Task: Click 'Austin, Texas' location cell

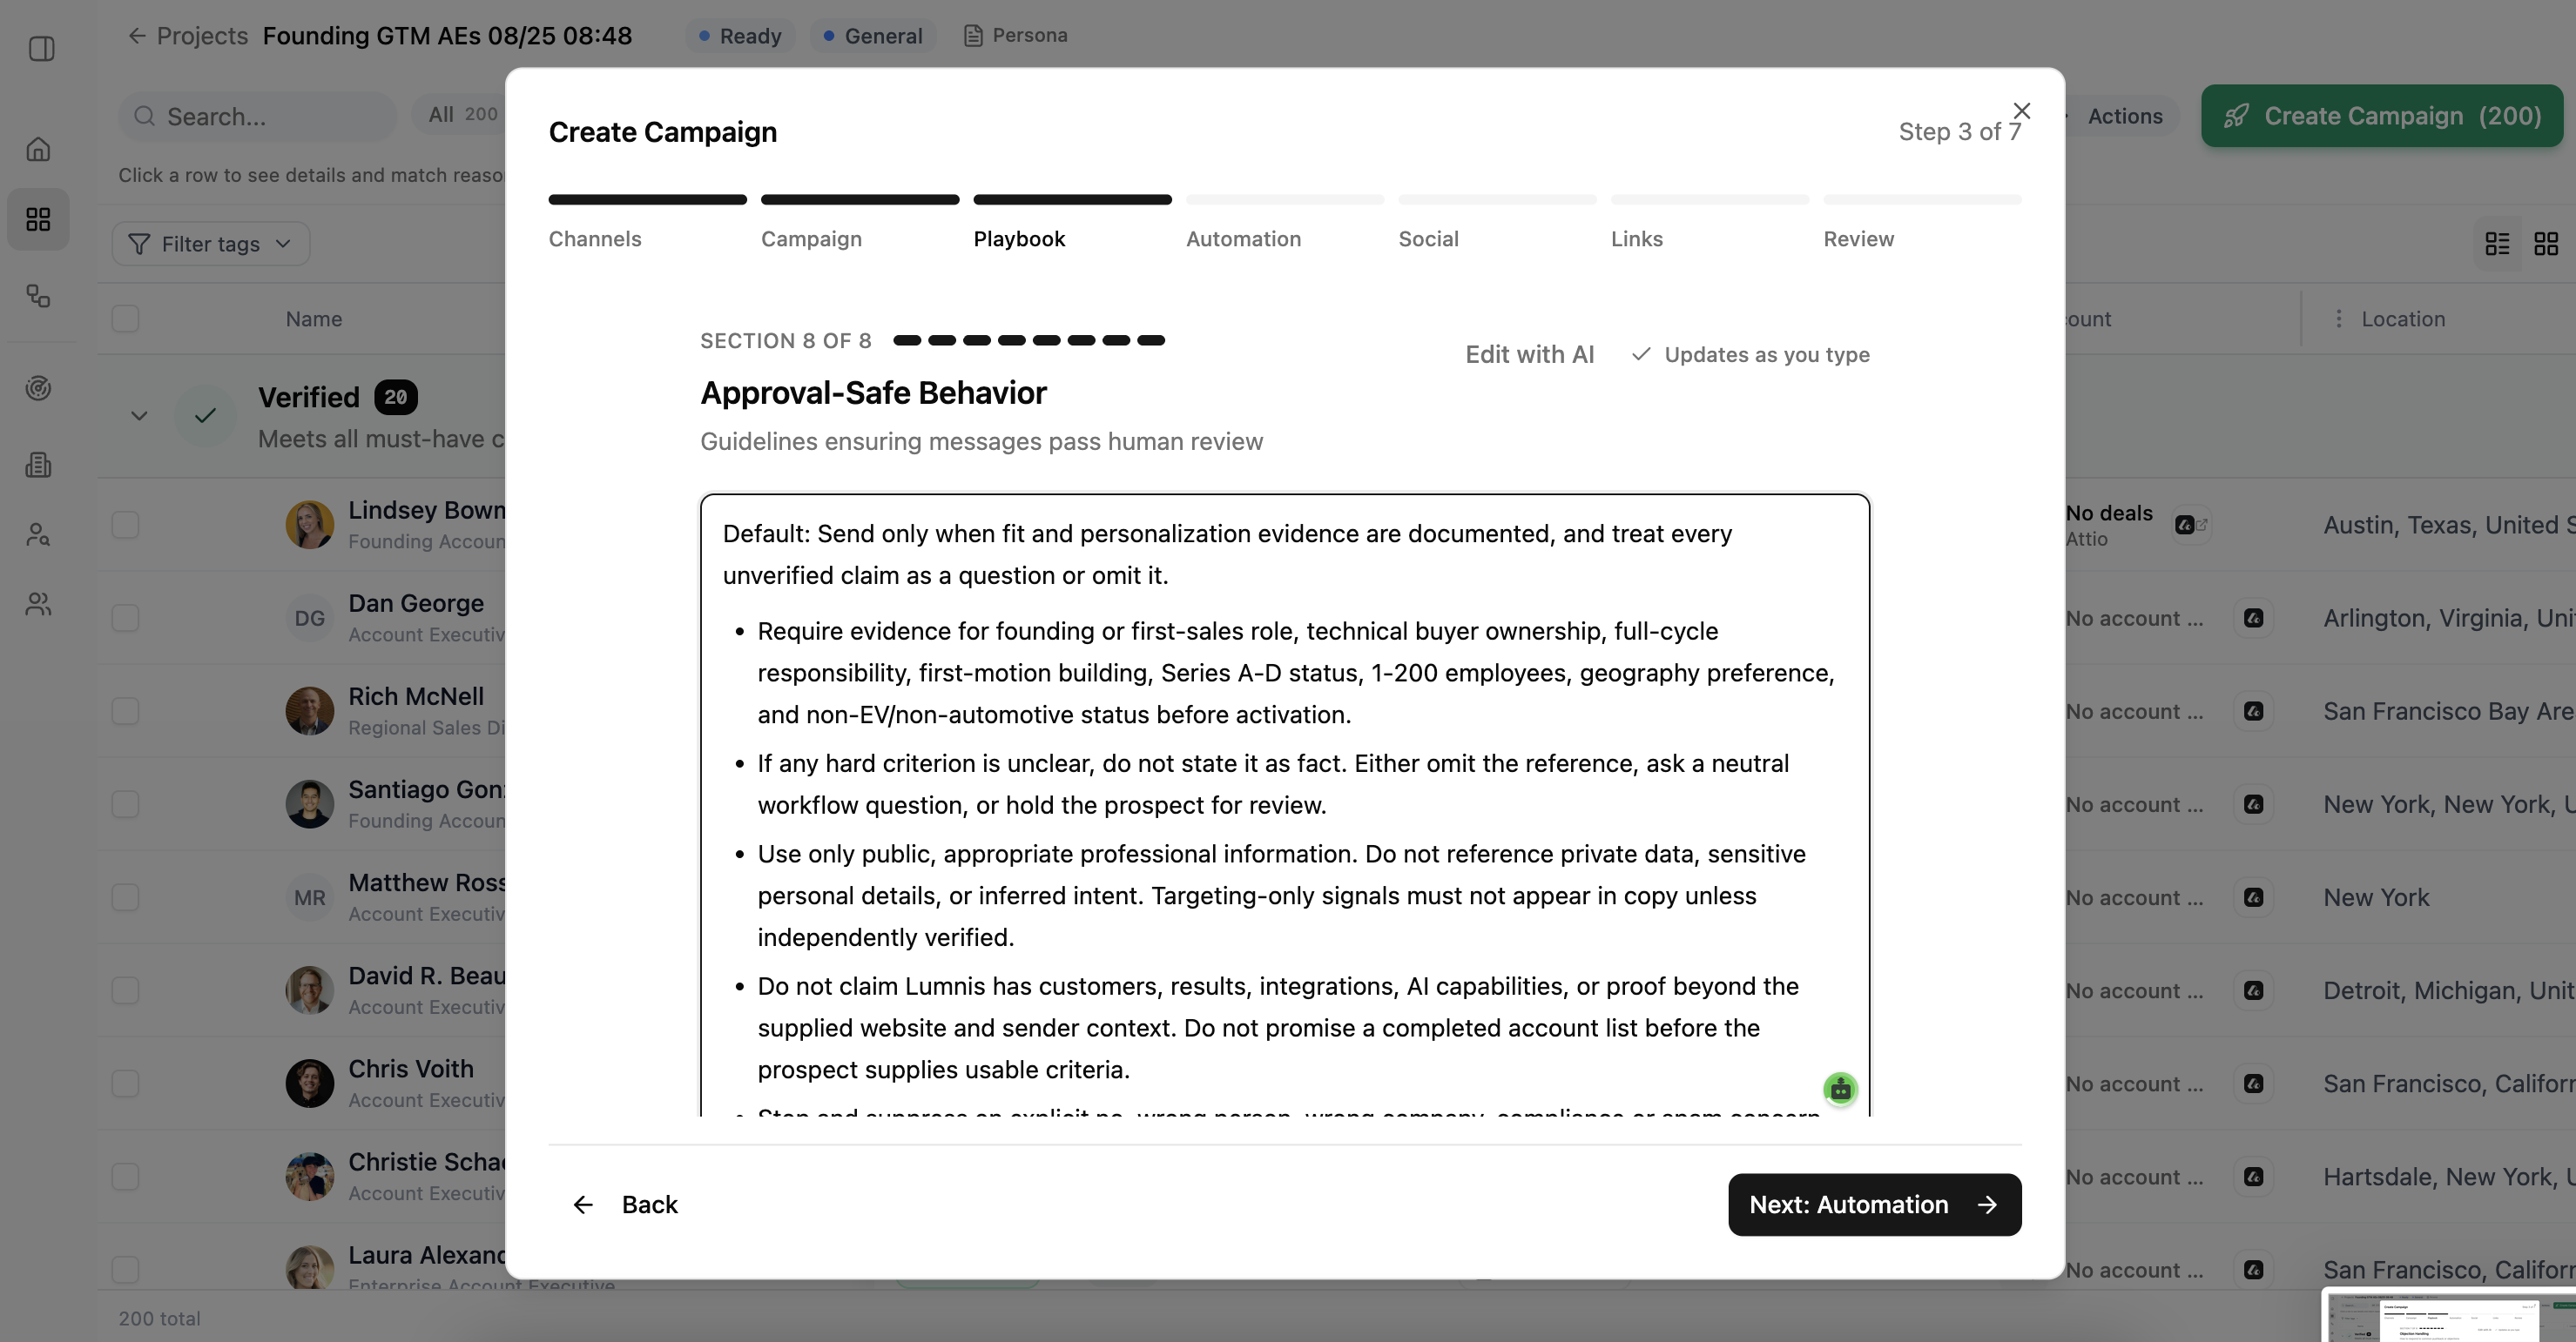Action: click(x=2448, y=525)
